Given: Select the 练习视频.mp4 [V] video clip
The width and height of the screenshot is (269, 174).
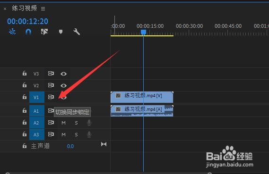Looking at the screenshot, I should (142, 97).
